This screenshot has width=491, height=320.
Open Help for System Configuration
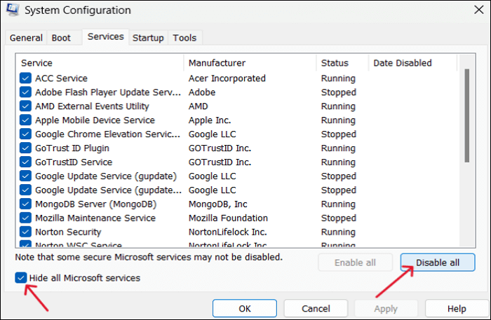click(456, 308)
